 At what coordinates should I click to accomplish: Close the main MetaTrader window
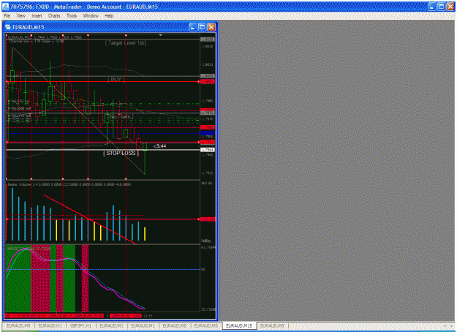point(450,7)
